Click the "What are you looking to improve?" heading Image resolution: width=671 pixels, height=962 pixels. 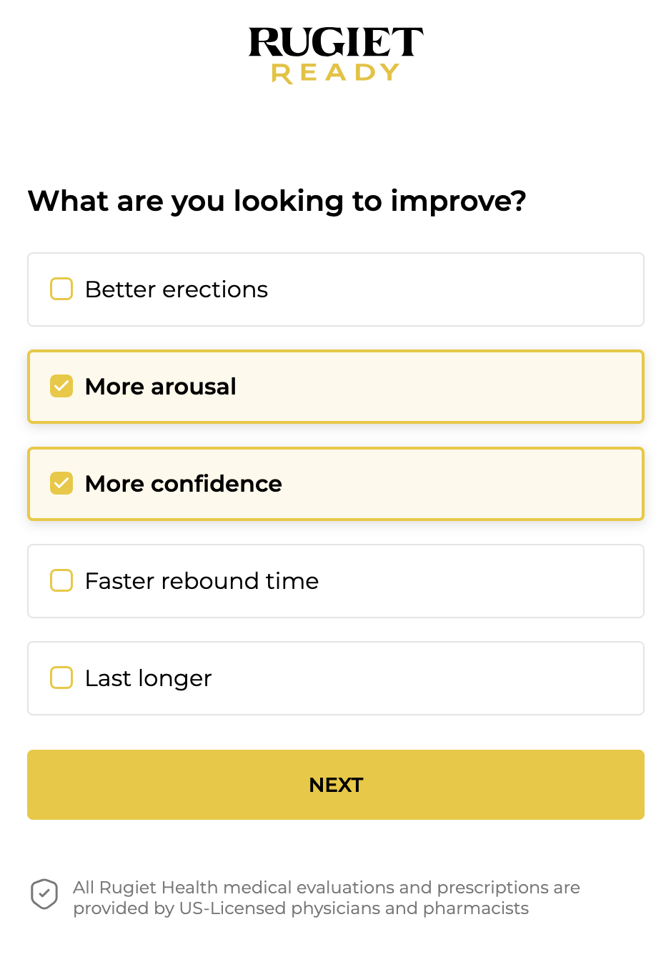[277, 201]
